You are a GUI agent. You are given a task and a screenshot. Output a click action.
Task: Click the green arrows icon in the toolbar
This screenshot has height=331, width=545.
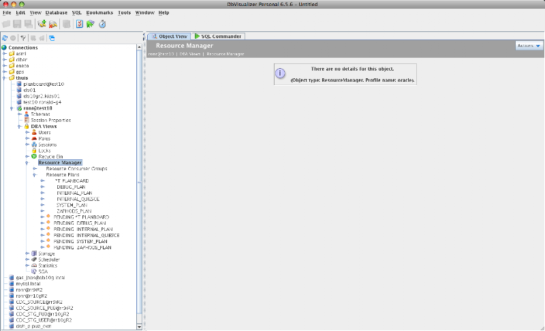(x=91, y=24)
